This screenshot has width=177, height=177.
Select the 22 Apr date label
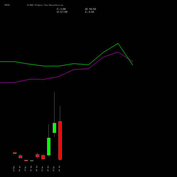(x=48, y=169)
